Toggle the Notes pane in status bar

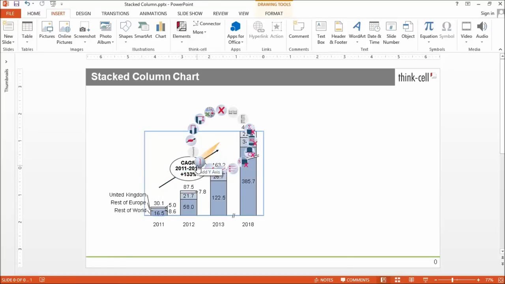pos(323,280)
